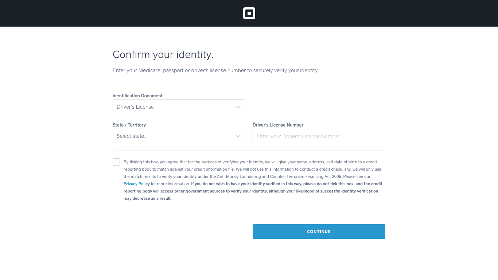Click the Medicare, passport or licence instruction text
This screenshot has width=498, height=280.
tap(215, 70)
